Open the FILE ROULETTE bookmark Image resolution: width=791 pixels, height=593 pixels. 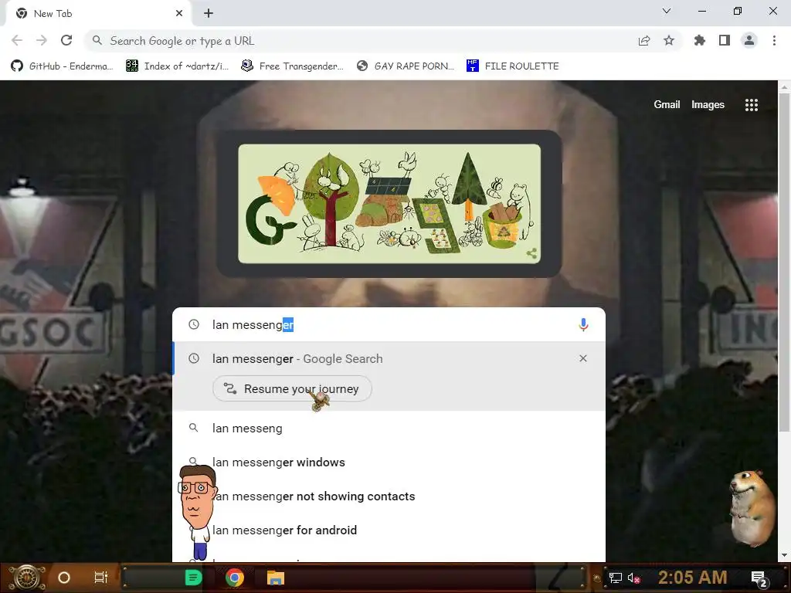click(x=513, y=66)
